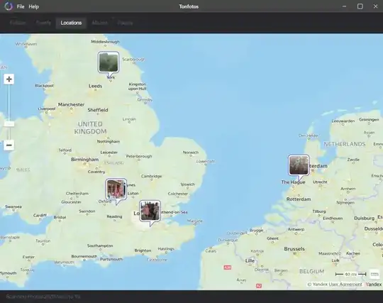Click the Yandex logo link
Screen dimensions: 383x303
coord(374,284)
